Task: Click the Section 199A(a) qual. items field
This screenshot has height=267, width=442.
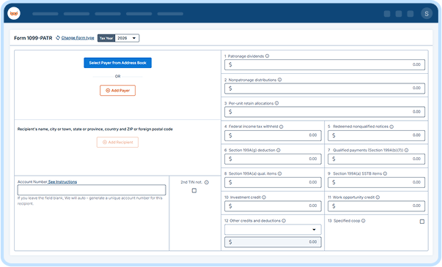Action: pos(273,182)
